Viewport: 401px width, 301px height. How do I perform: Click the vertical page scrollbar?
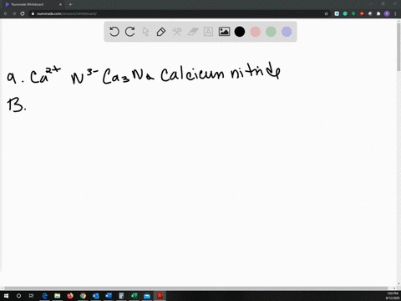(398, 46)
